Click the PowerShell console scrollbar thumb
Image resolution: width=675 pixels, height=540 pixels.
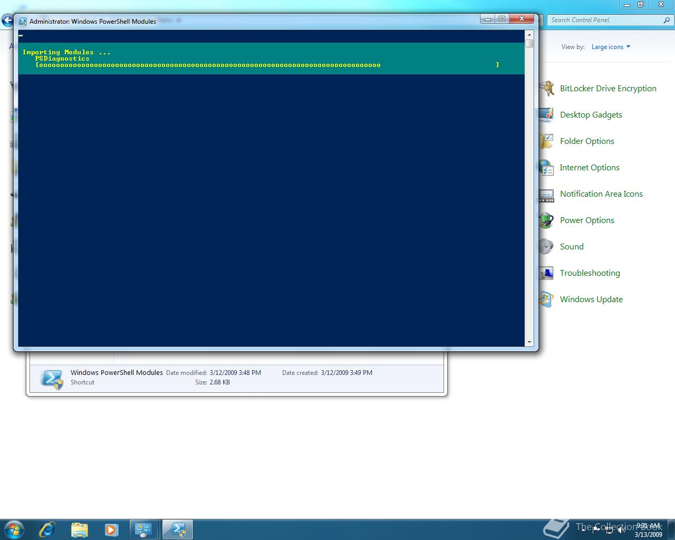pyautogui.click(x=529, y=44)
